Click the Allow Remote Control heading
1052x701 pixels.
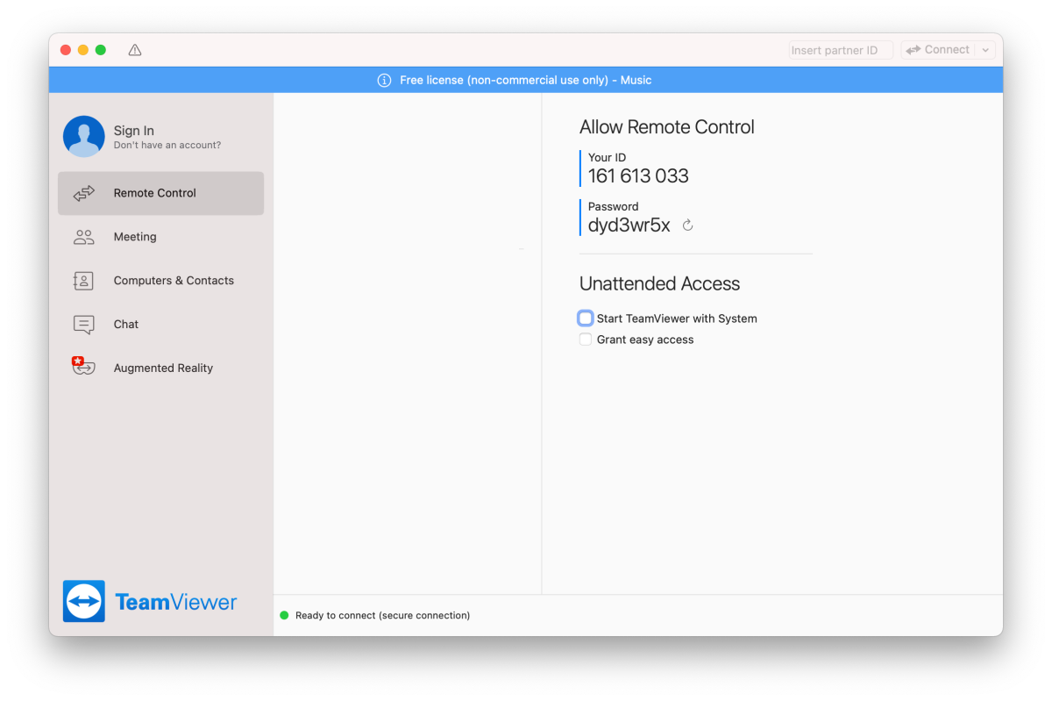pos(667,127)
